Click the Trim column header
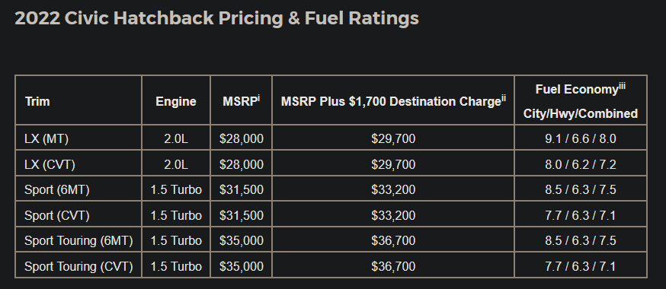666x289 pixels. 37,102
